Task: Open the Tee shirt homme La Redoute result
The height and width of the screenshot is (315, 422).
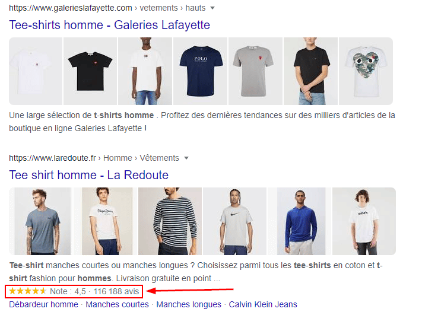Action: [88, 175]
